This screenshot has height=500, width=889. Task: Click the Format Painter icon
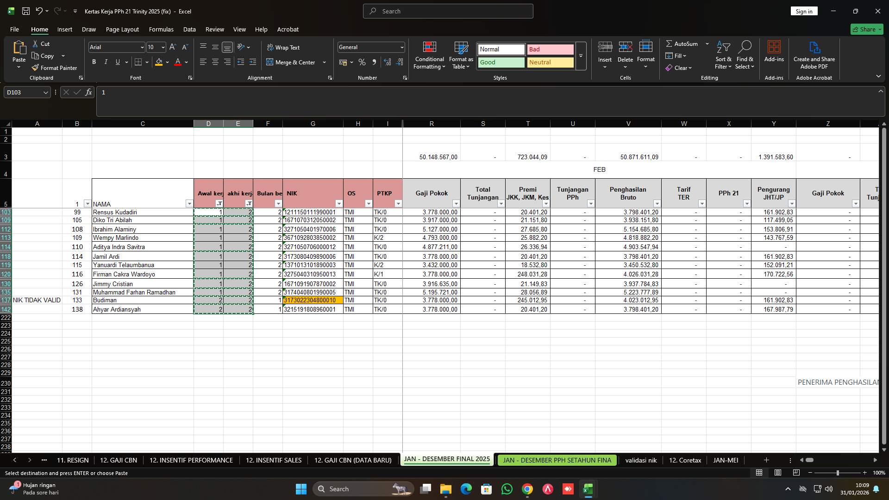pyautogui.click(x=35, y=68)
